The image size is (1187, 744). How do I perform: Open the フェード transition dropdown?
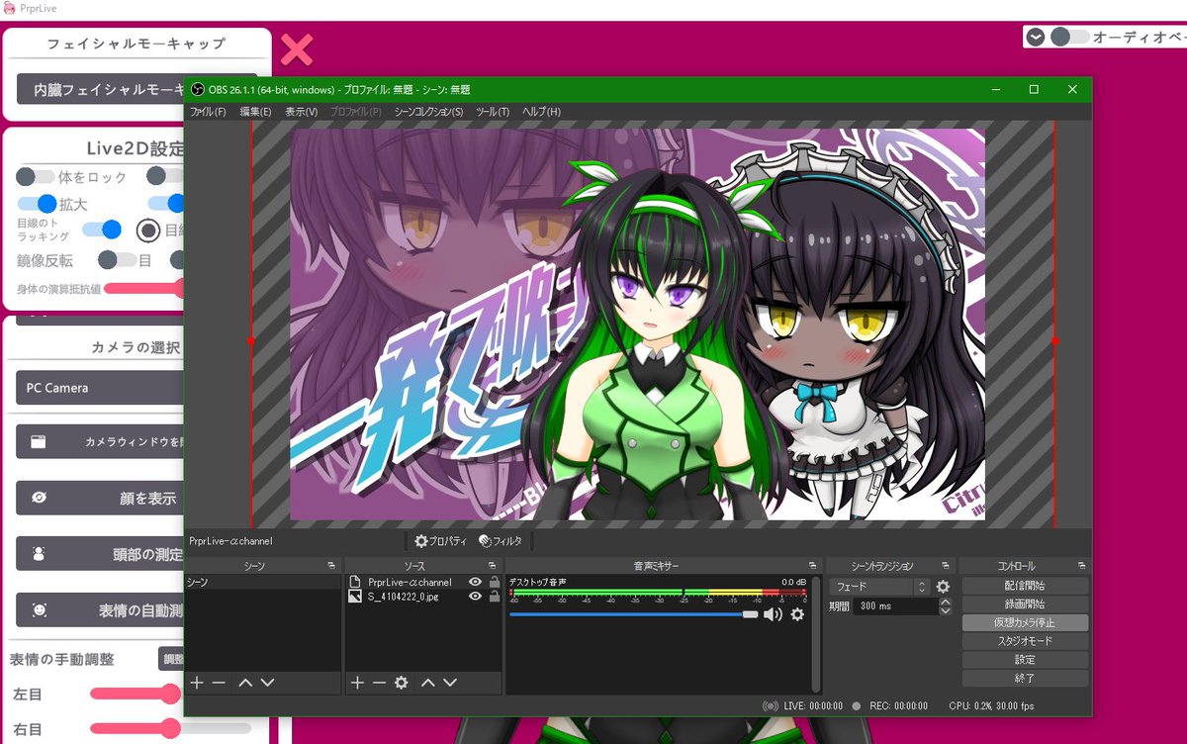pos(879,587)
